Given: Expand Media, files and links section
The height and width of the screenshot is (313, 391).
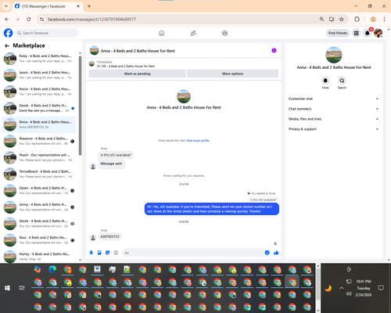Looking at the screenshot, I should 333,119.
